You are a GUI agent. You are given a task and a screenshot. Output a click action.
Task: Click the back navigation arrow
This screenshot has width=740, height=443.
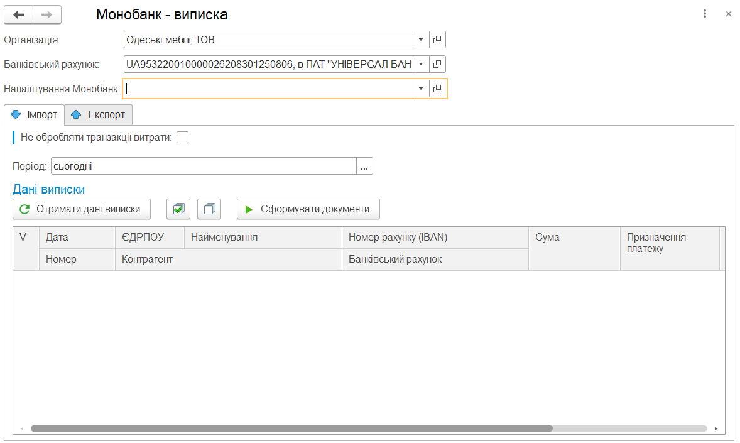18,14
